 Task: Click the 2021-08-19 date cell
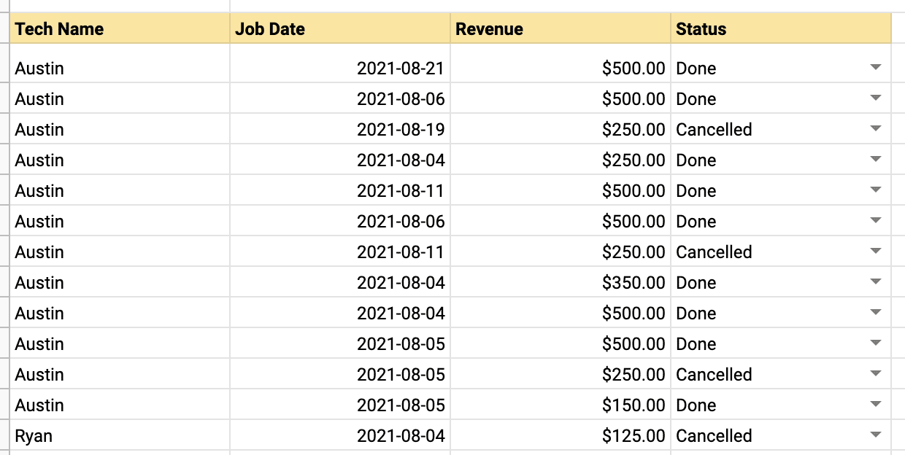(340, 129)
